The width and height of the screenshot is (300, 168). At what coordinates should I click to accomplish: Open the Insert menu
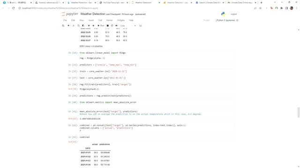pos(91,20)
